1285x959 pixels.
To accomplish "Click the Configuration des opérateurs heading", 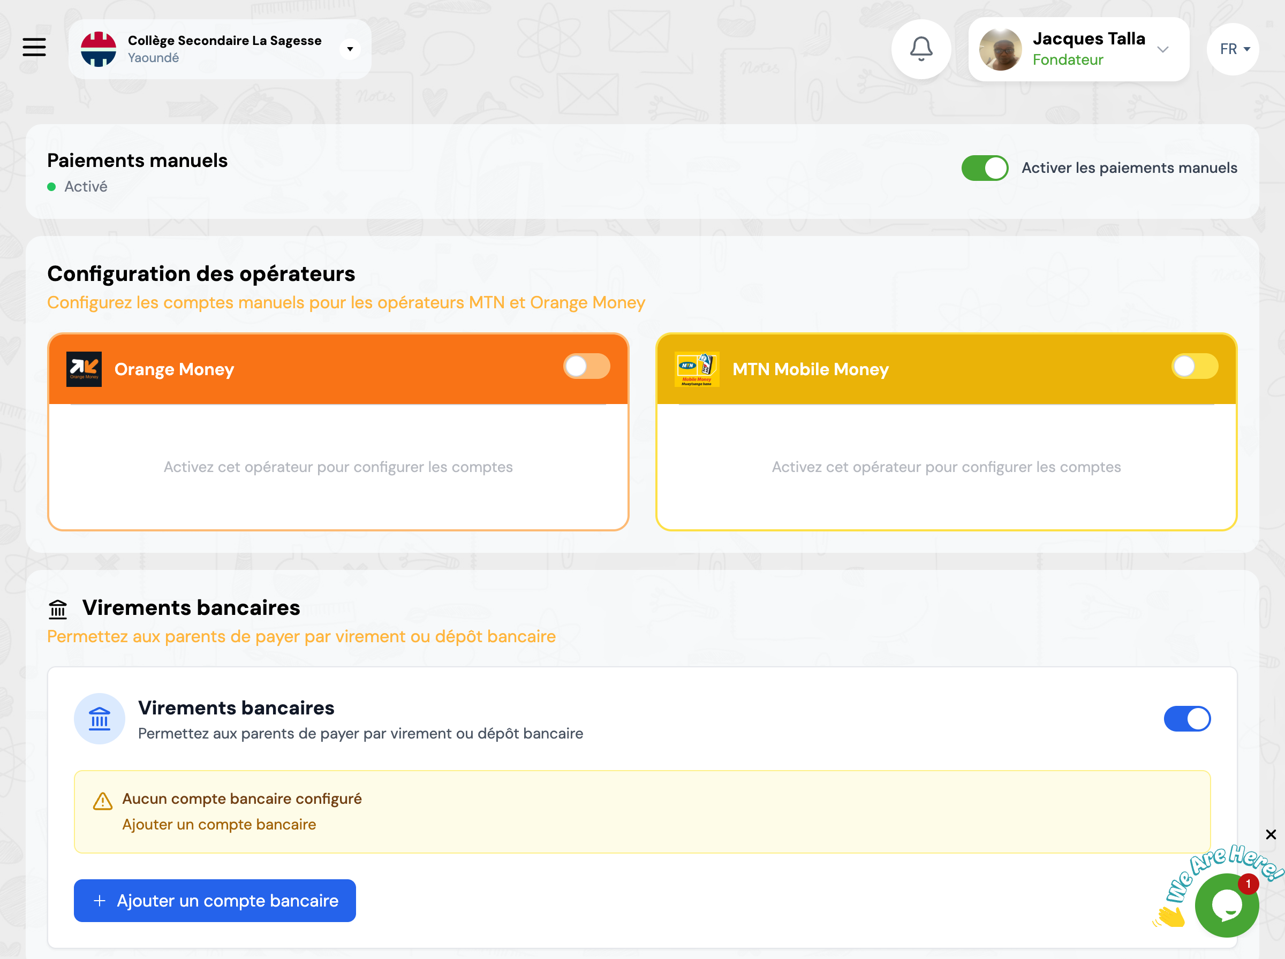I will [x=201, y=273].
